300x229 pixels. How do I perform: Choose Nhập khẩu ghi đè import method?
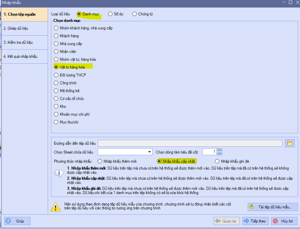[217, 161]
